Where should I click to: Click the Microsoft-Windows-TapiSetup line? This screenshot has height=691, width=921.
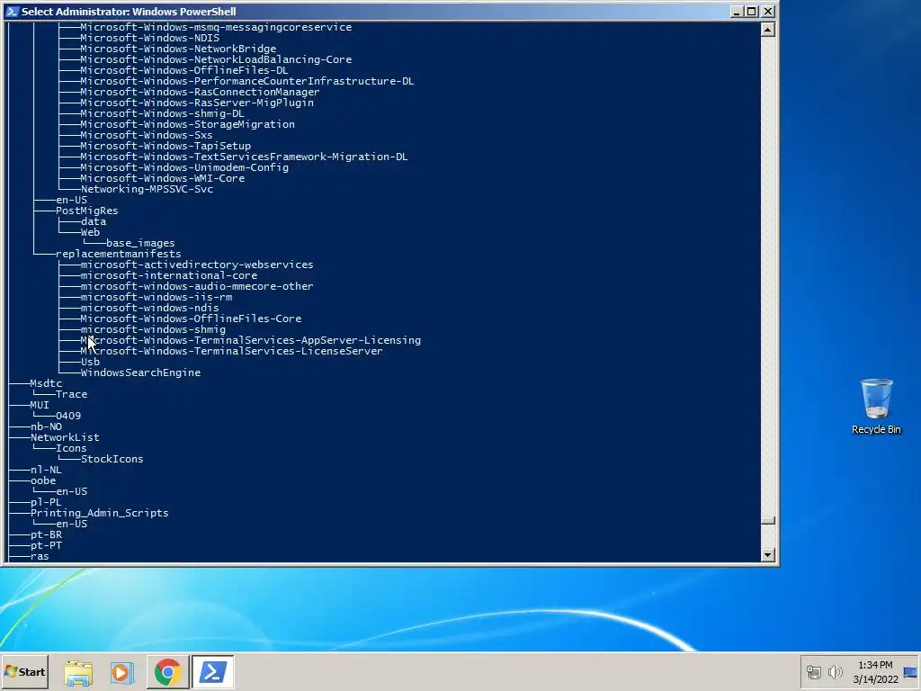point(165,146)
